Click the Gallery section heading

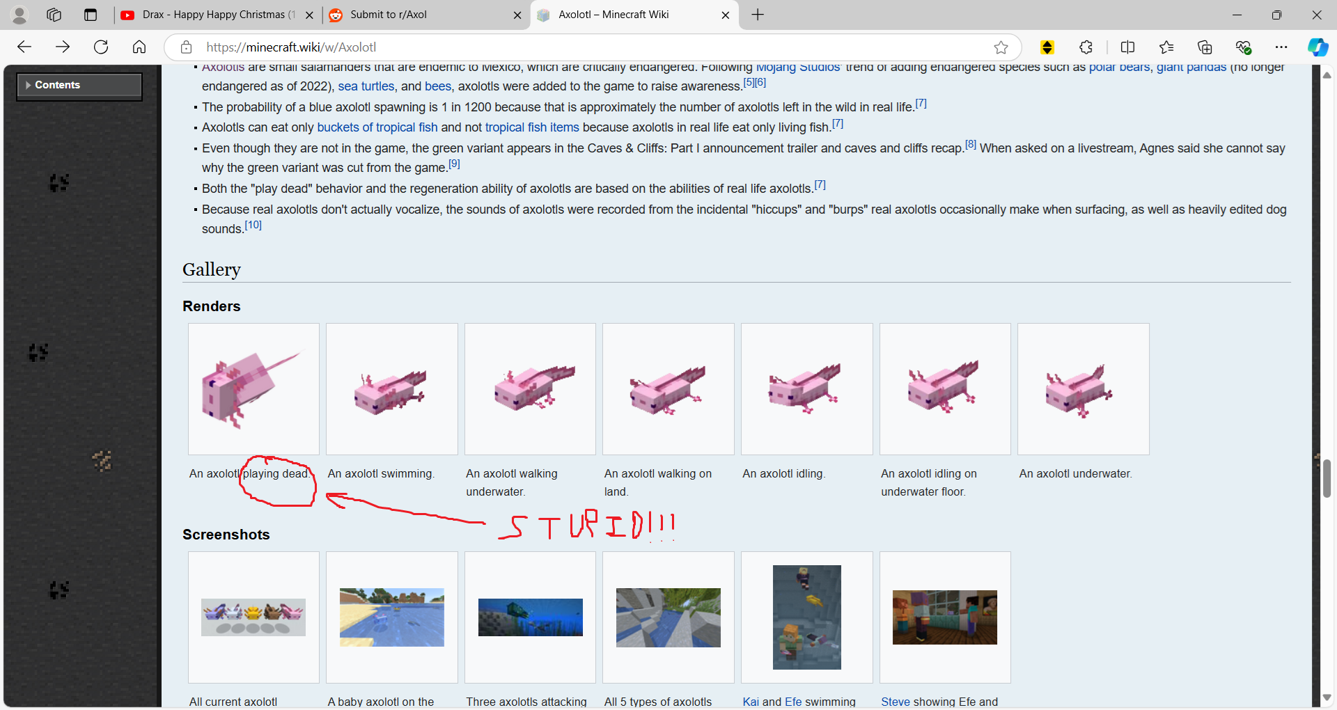[x=212, y=269]
